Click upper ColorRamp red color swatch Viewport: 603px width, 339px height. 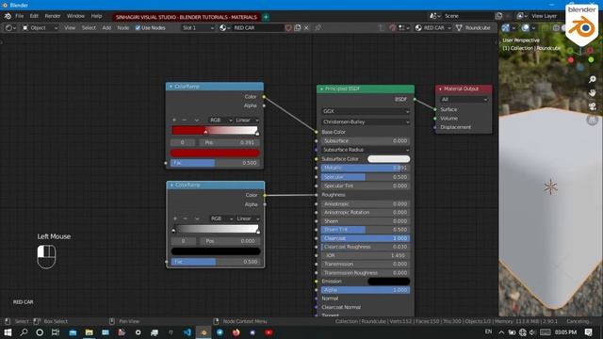tap(215, 153)
